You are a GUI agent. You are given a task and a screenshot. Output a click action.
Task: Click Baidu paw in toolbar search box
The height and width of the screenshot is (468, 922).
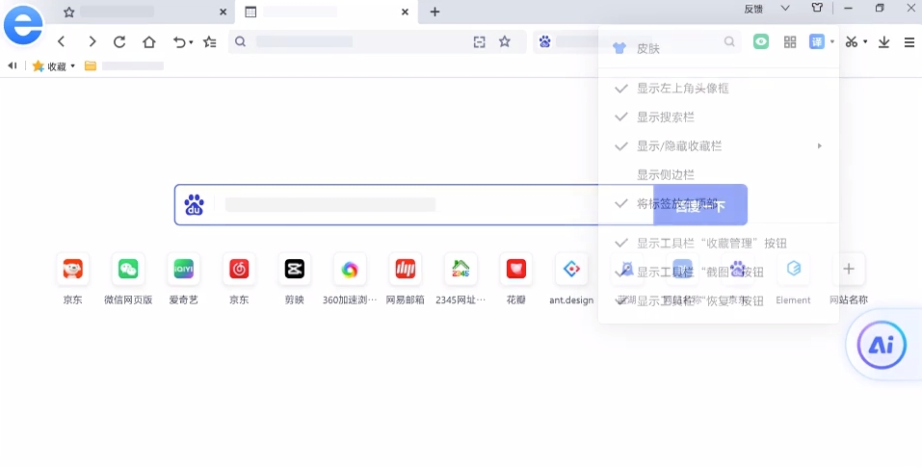point(544,41)
